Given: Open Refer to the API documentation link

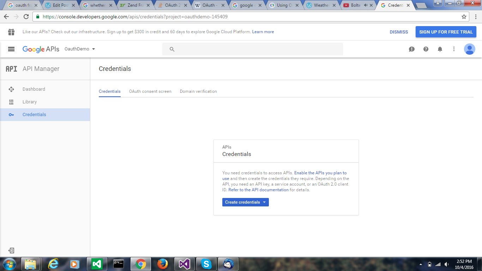Looking at the screenshot, I should pyautogui.click(x=258, y=190).
